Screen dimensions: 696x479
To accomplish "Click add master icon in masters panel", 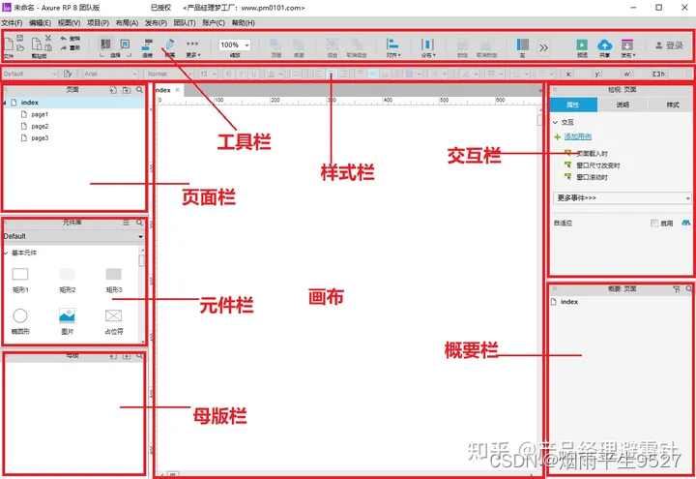I will click(113, 356).
